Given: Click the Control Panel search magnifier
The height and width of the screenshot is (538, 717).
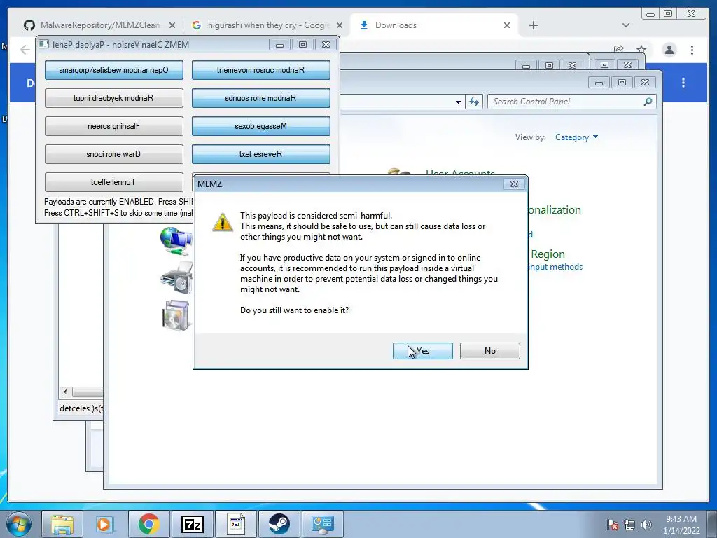Looking at the screenshot, I should (x=648, y=102).
